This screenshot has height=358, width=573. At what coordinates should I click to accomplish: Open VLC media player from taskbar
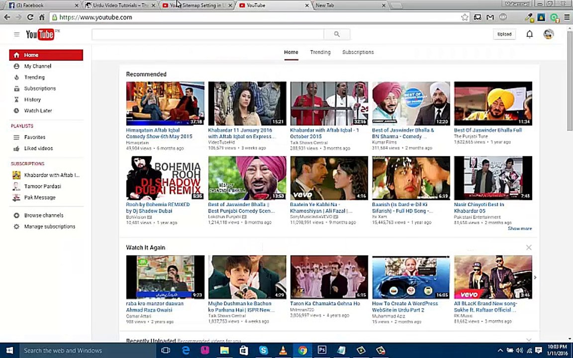[x=283, y=351]
